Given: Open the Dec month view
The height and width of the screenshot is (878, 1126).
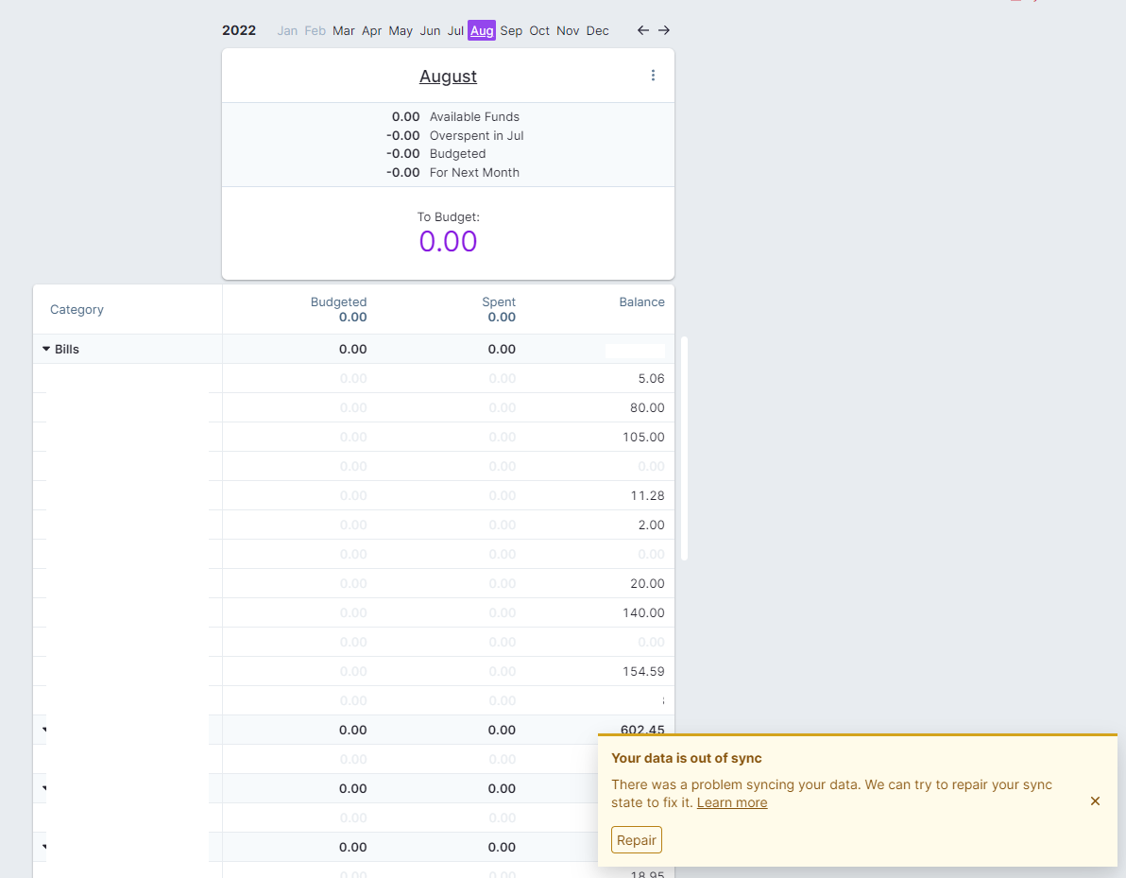Looking at the screenshot, I should point(597,30).
